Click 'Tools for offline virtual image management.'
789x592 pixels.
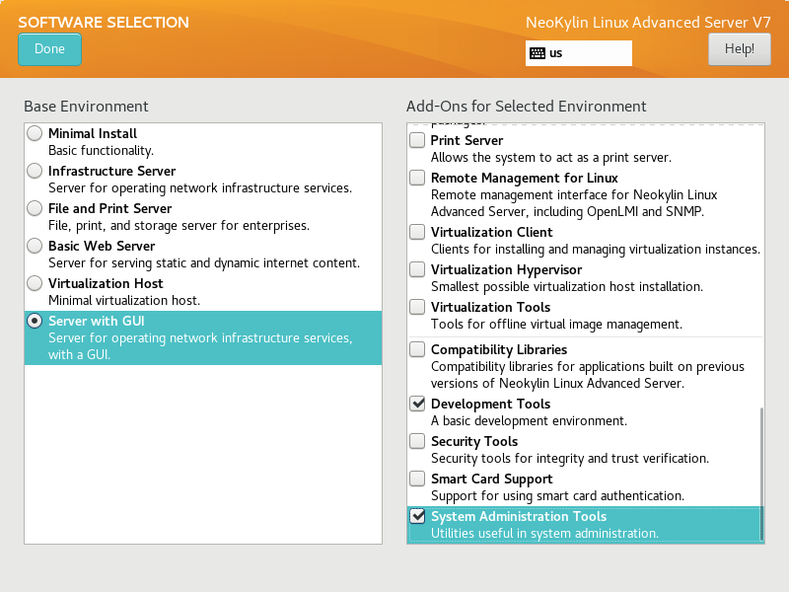[556, 325]
